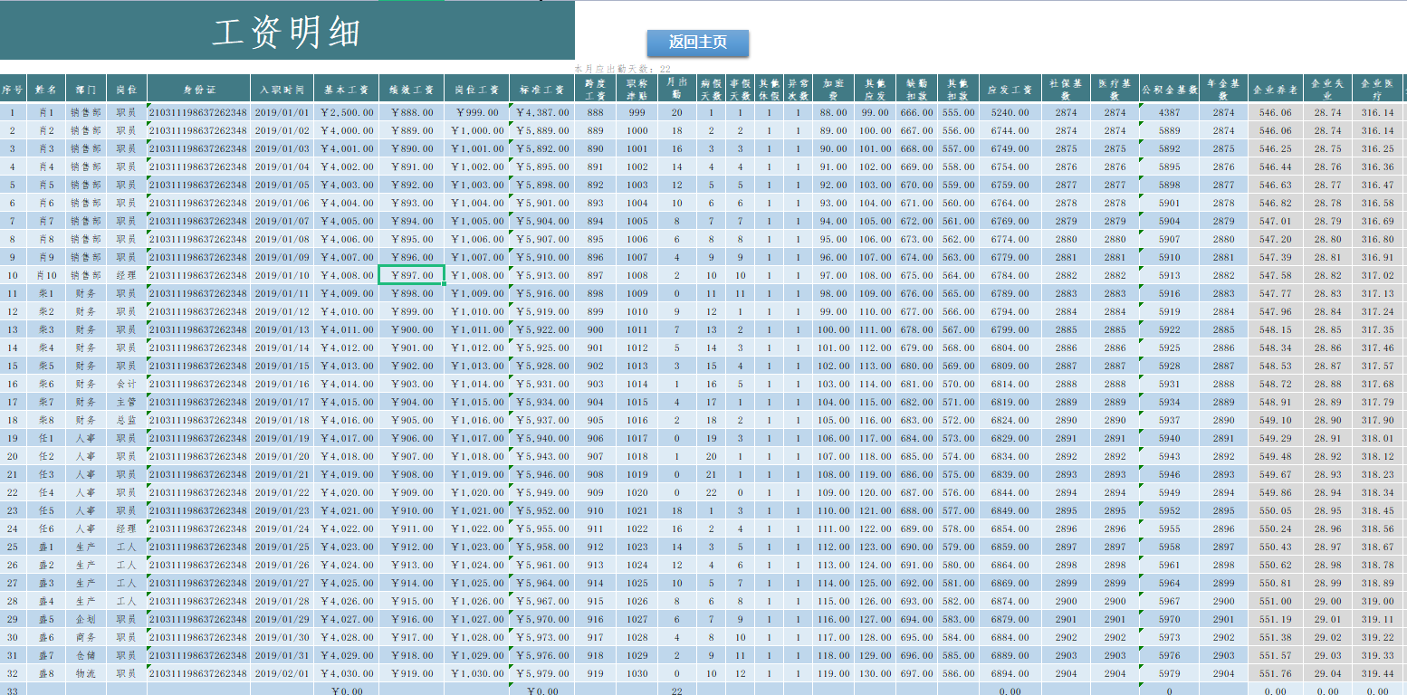Click the hire date 2019/01/01

point(282,113)
